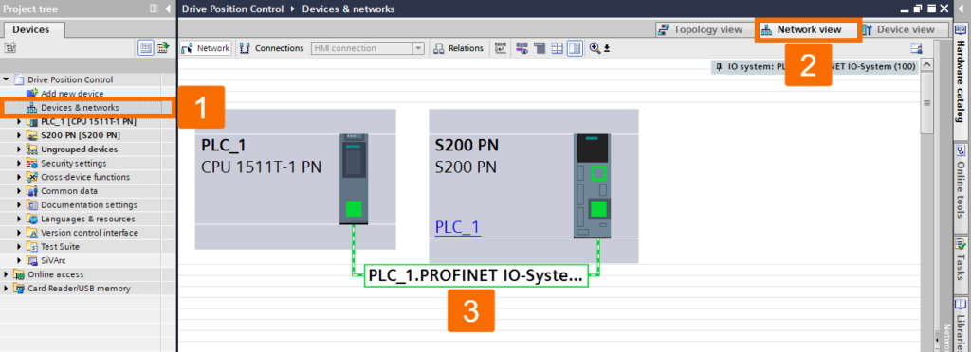The image size is (971, 352).
Task: Select the Test Suite tree label
Action: point(60,246)
